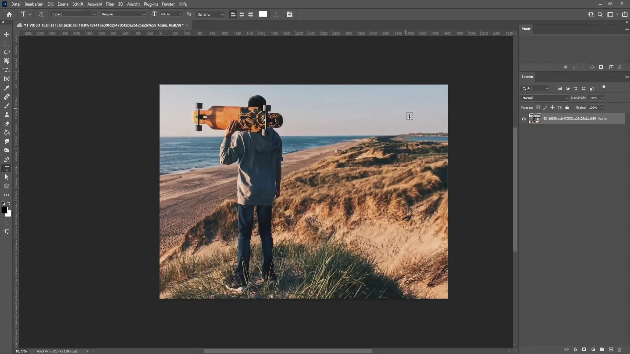This screenshot has width=630, height=354.
Task: Select the Frame tool
Action: (7, 79)
